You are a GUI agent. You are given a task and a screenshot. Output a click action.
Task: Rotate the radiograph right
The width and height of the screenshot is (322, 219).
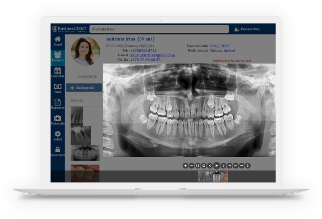235,166
